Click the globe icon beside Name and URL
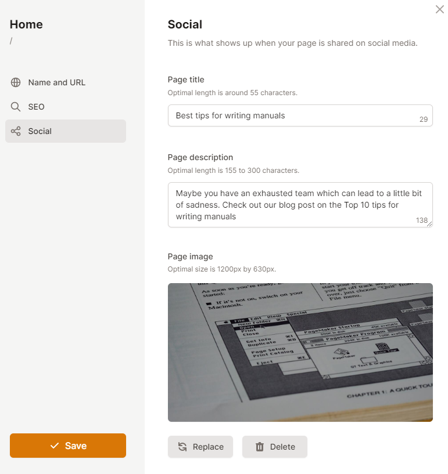 (x=16, y=82)
